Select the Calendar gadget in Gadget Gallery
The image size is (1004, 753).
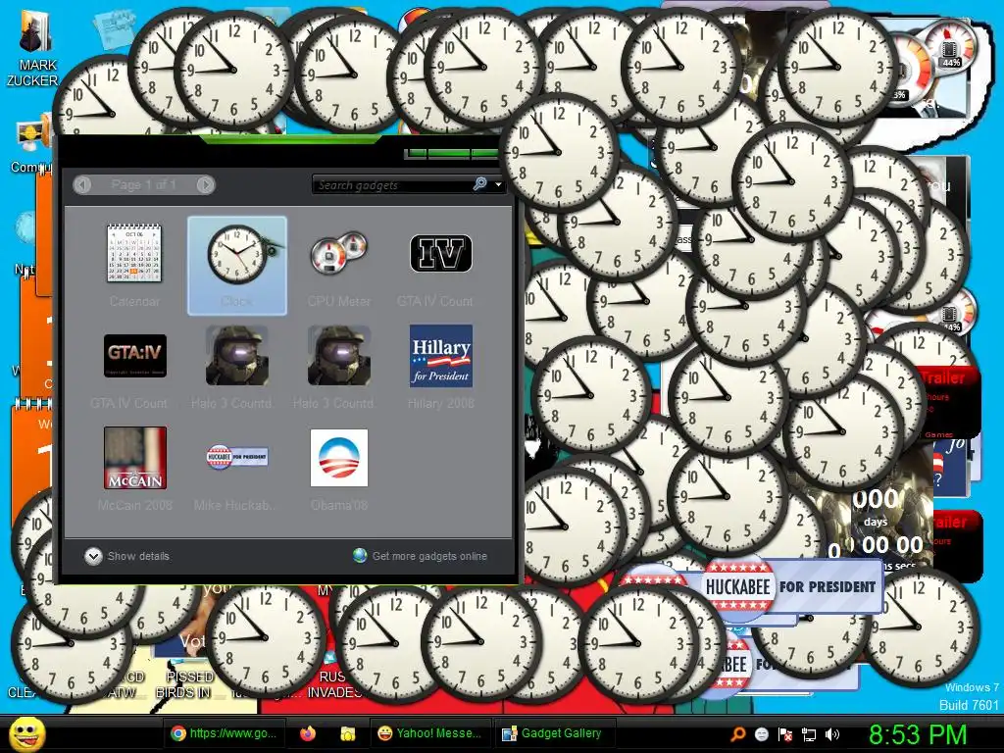(x=134, y=265)
